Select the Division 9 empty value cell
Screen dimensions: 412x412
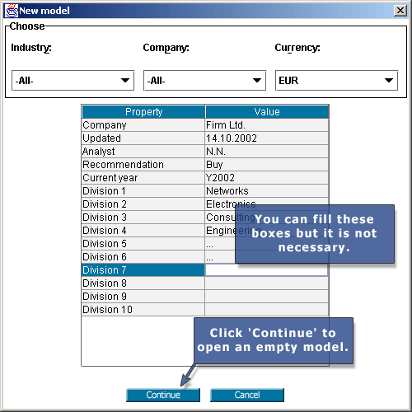266,297
